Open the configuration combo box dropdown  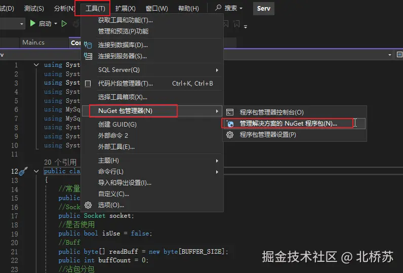pos(22,24)
